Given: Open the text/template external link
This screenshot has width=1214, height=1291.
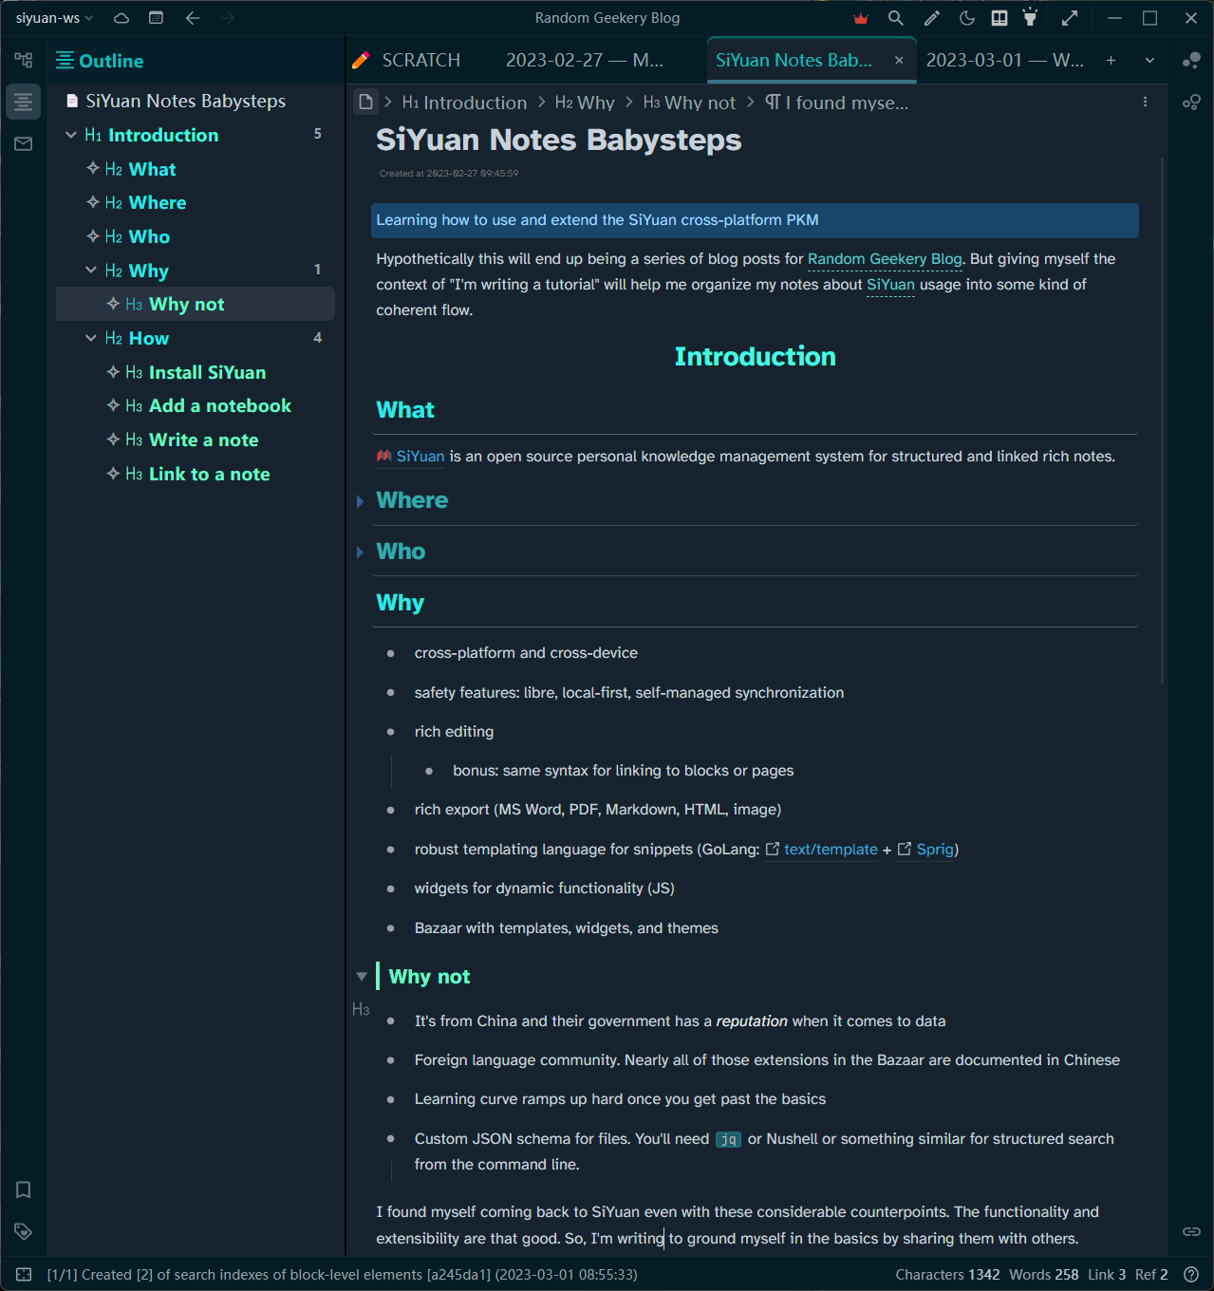Looking at the screenshot, I should point(822,850).
